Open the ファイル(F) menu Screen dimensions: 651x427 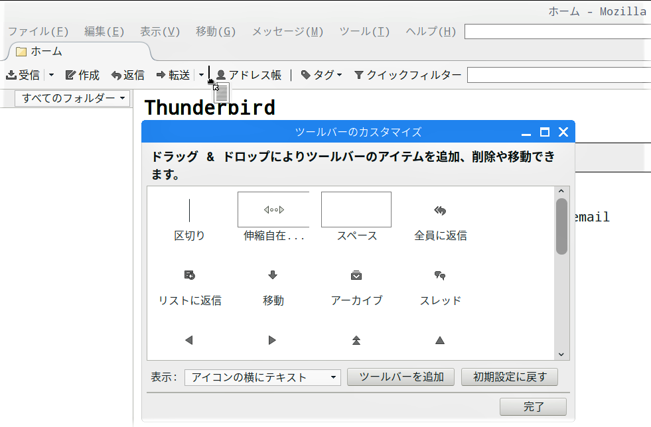point(38,32)
